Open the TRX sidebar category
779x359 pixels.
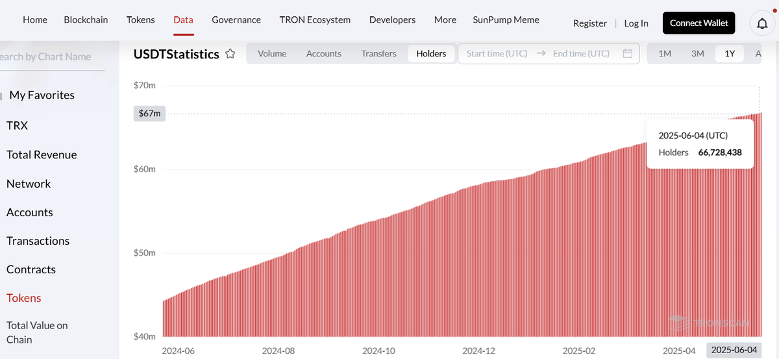pos(17,125)
